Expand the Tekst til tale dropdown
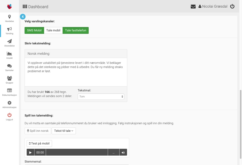 click(x=64, y=131)
